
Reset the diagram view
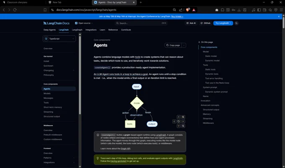tap(179, 121)
